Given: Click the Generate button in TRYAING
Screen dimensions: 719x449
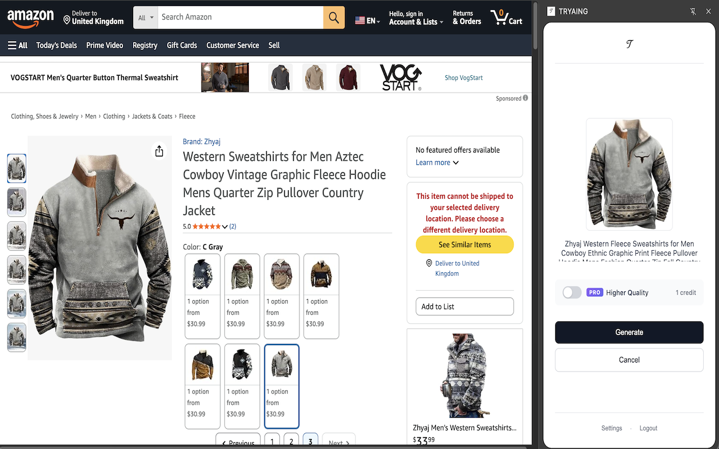Looking at the screenshot, I should pos(629,332).
